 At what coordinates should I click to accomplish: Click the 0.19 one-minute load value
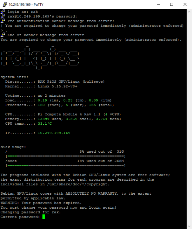[x=43, y=100]
